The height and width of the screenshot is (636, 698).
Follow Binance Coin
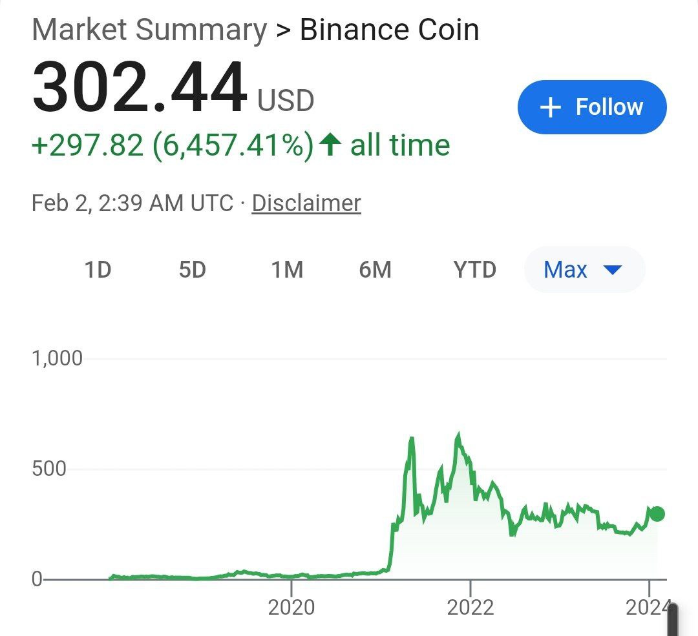click(x=592, y=107)
